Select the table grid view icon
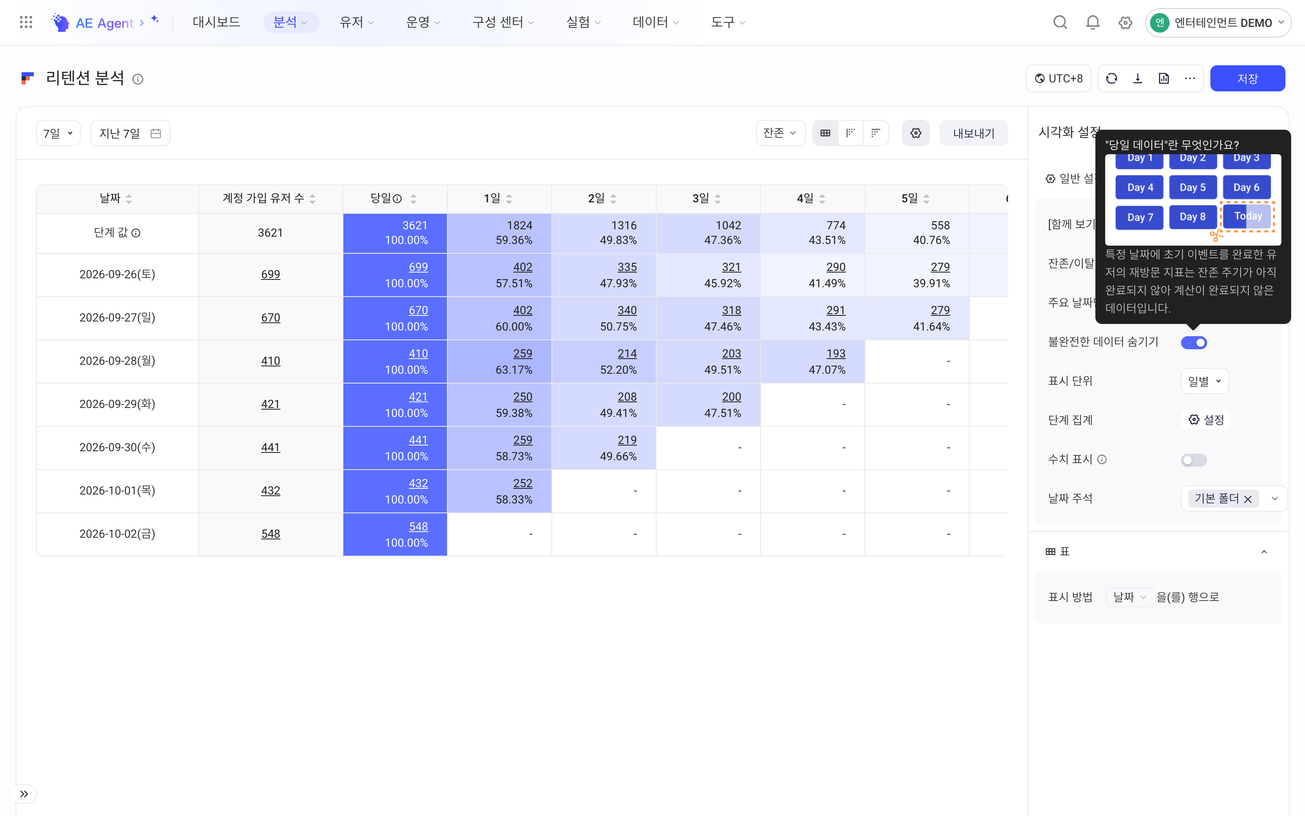 point(825,133)
